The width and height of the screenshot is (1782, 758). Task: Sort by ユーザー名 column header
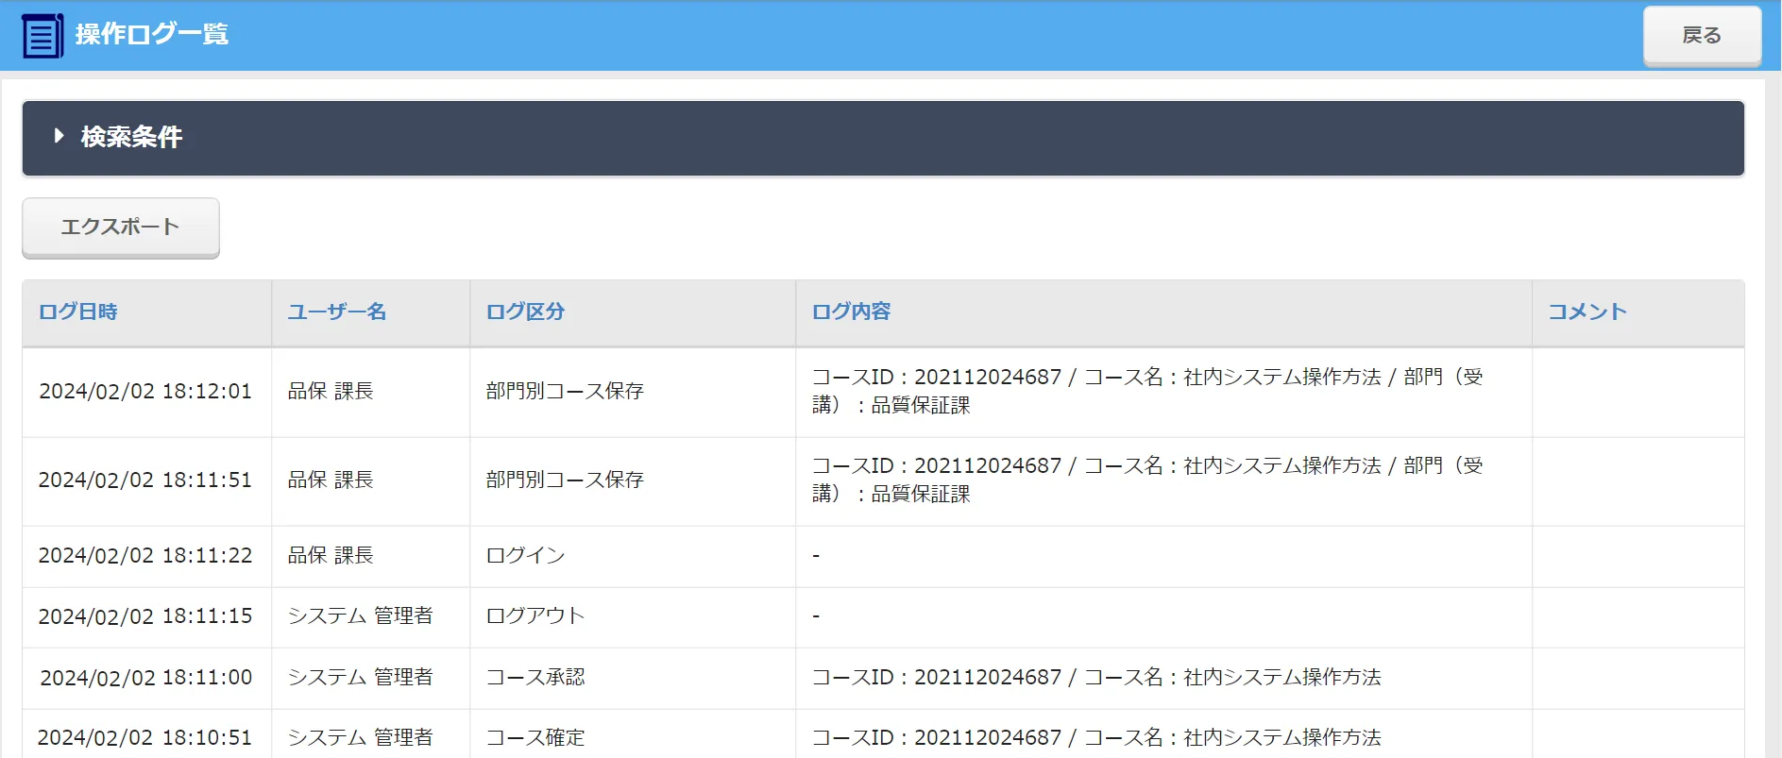(x=337, y=312)
